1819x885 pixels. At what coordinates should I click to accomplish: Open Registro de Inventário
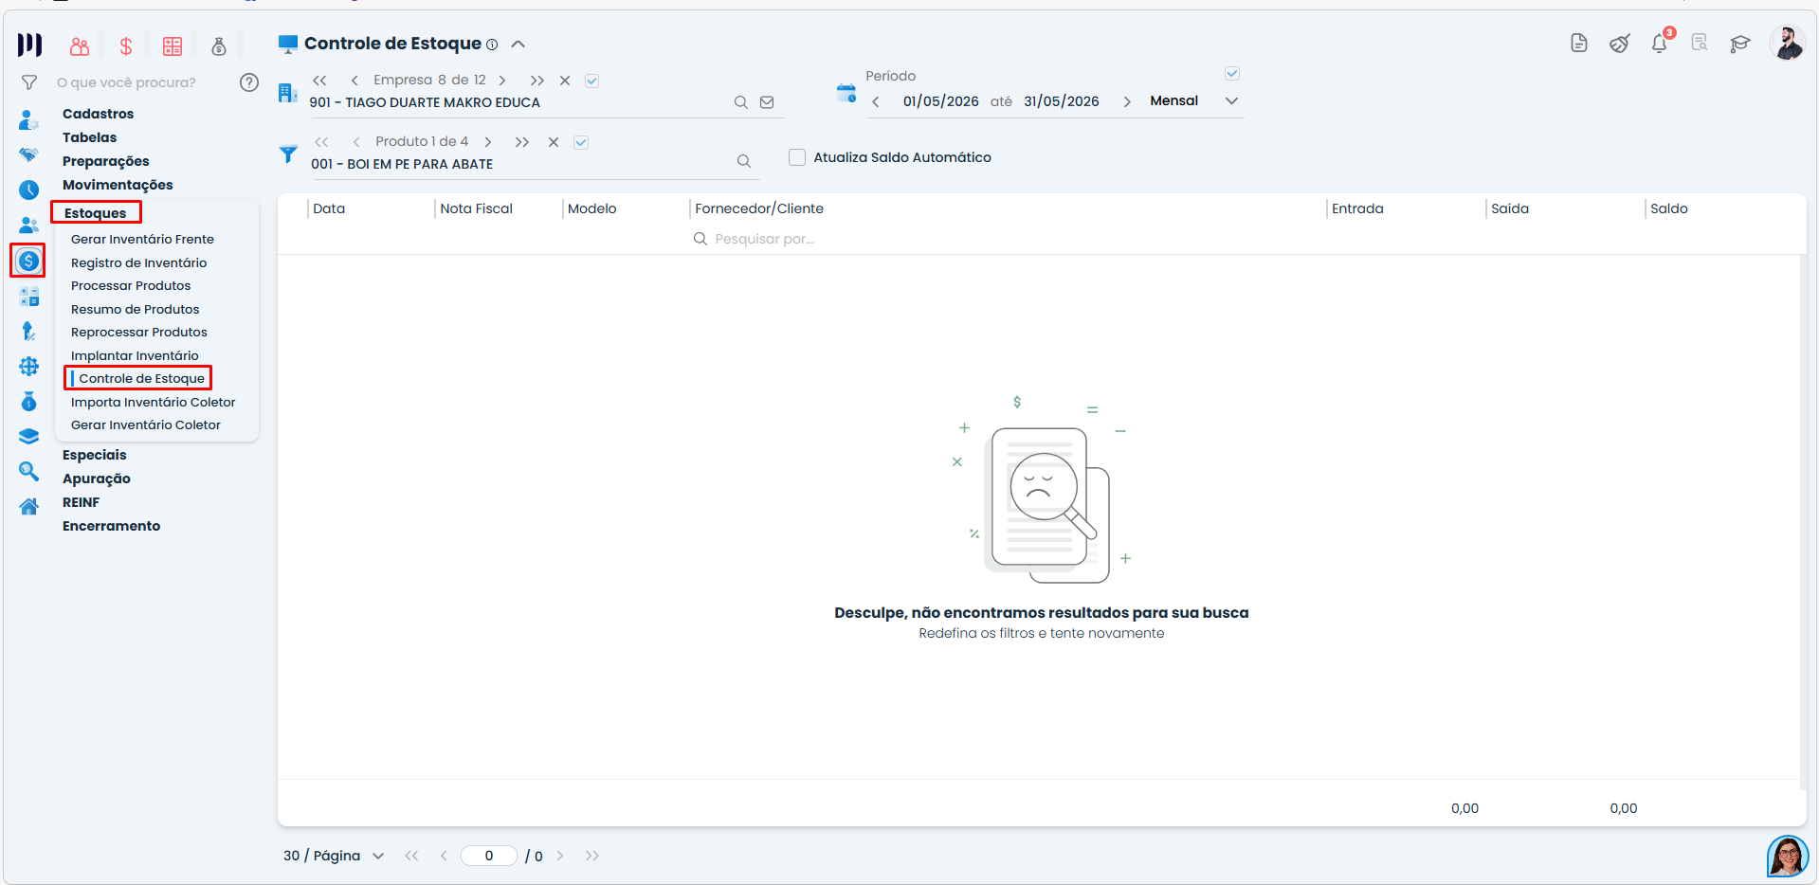[x=138, y=262]
